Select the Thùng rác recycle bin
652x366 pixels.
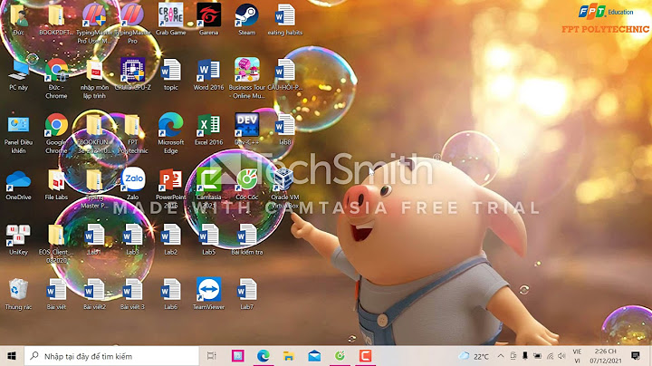coord(18,294)
